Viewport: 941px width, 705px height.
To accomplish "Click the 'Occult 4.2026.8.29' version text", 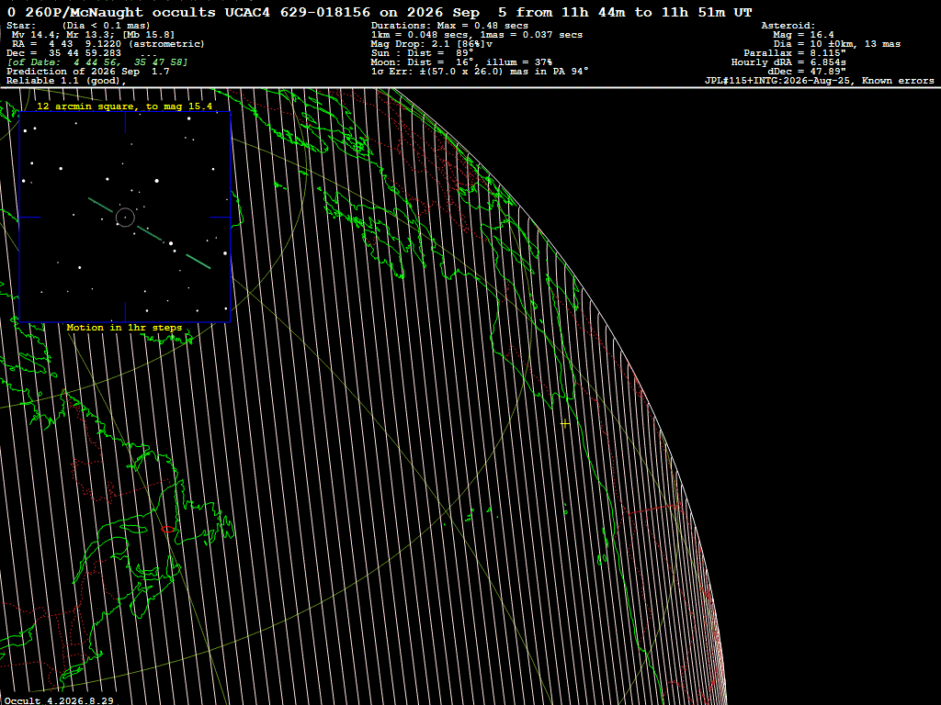I will [x=59, y=700].
